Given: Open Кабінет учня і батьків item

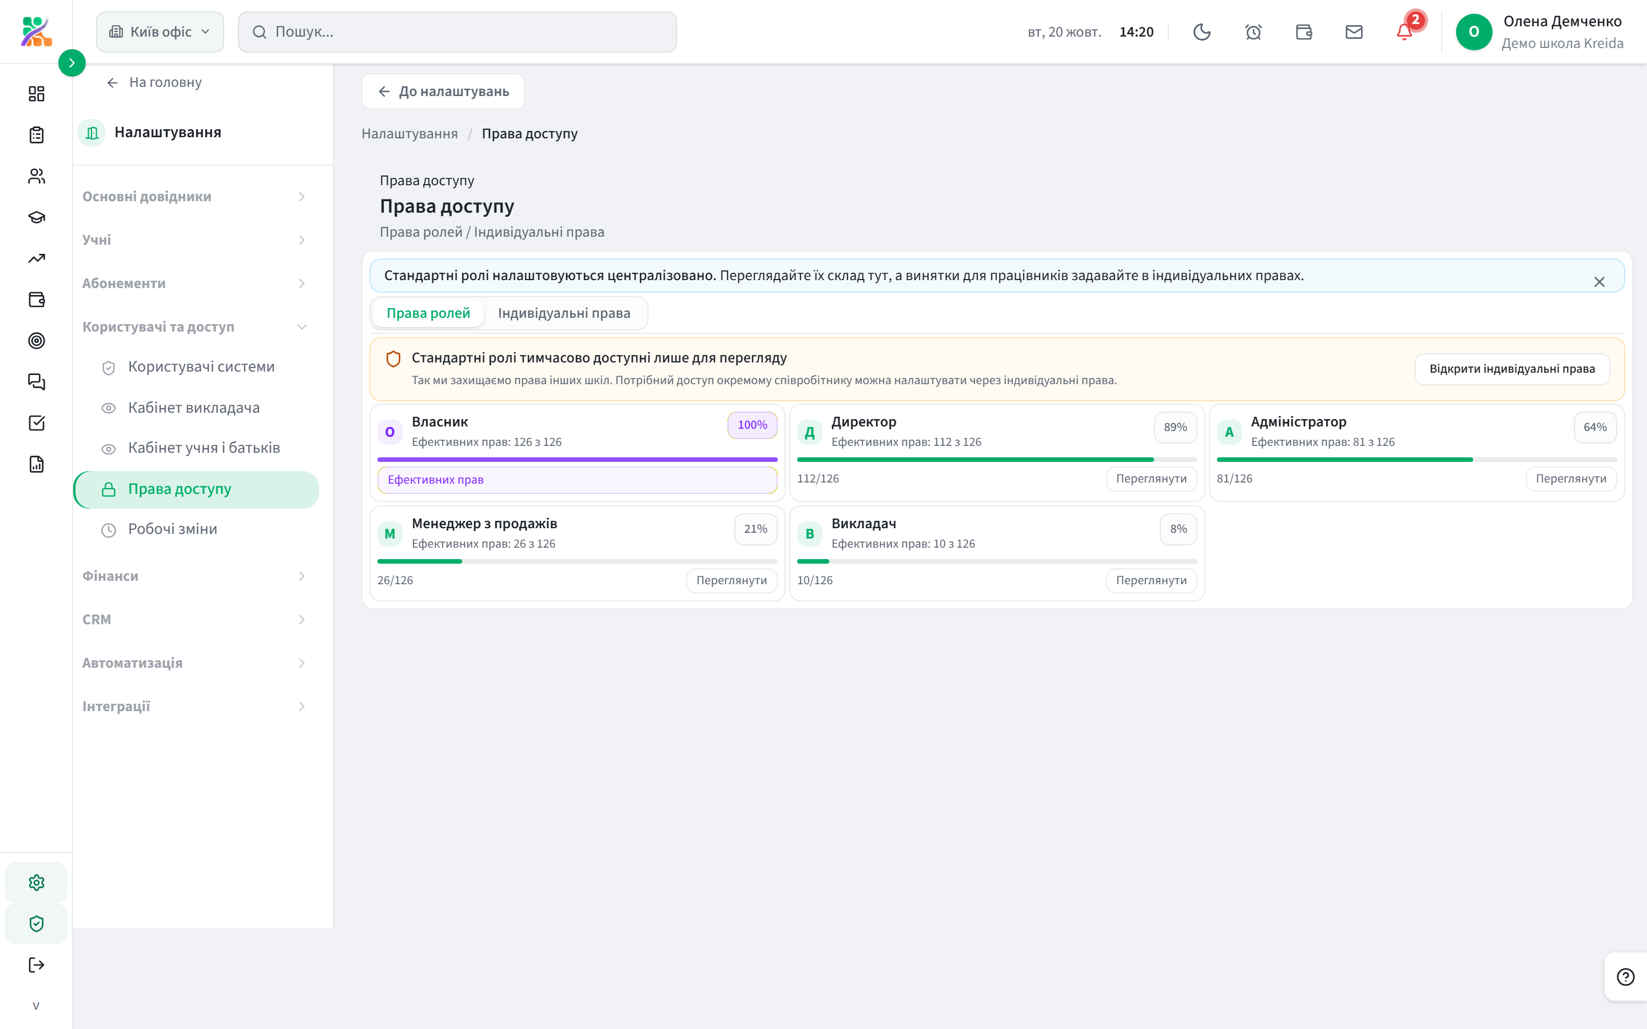Looking at the screenshot, I should (196, 448).
